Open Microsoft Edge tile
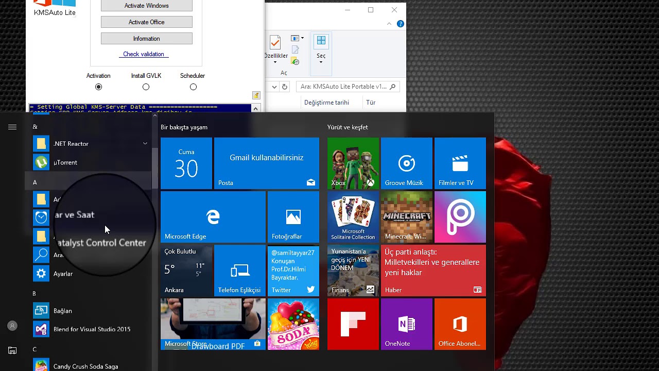The height and width of the screenshot is (371, 659). [x=213, y=217]
